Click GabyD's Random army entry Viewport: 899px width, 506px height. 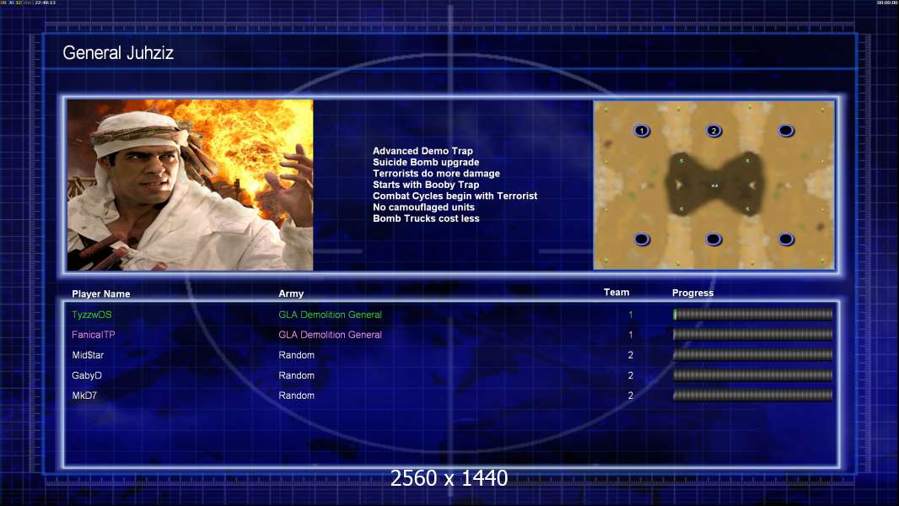[x=296, y=375]
